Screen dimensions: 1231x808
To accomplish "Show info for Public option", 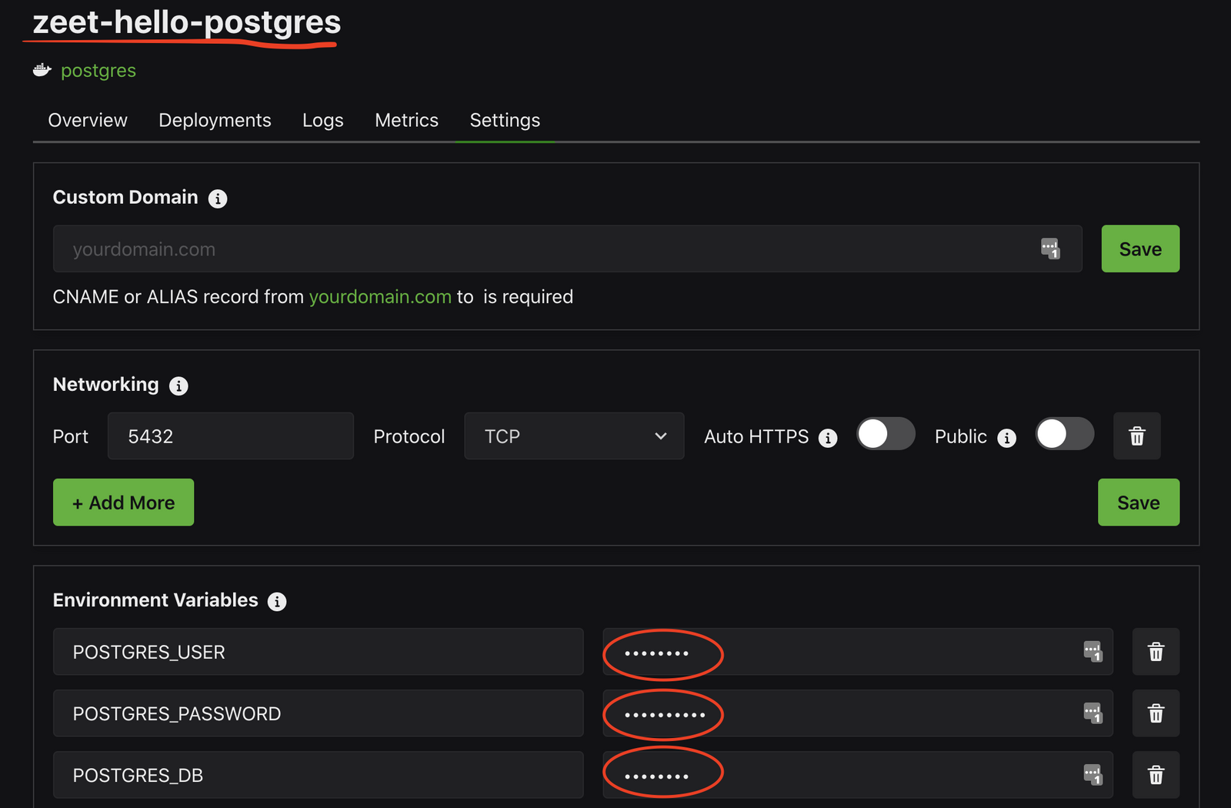I will [x=1006, y=438].
